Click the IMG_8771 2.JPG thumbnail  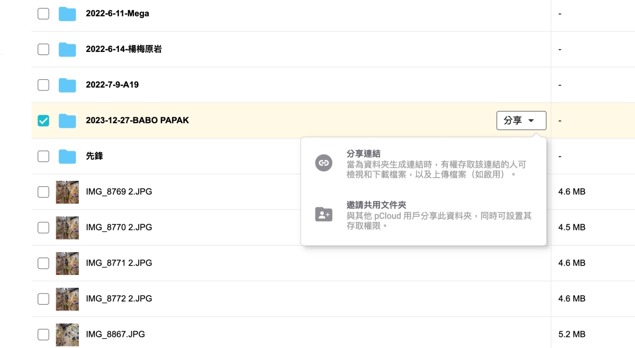(67, 263)
